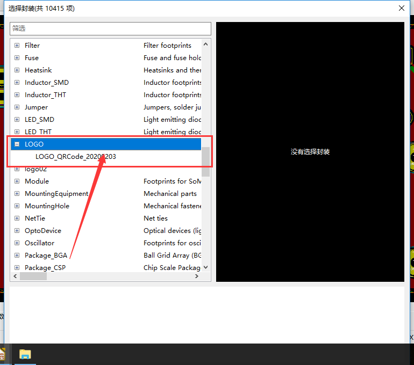414x365 pixels.
Task: Select the Jumper library name
Action: click(x=36, y=107)
